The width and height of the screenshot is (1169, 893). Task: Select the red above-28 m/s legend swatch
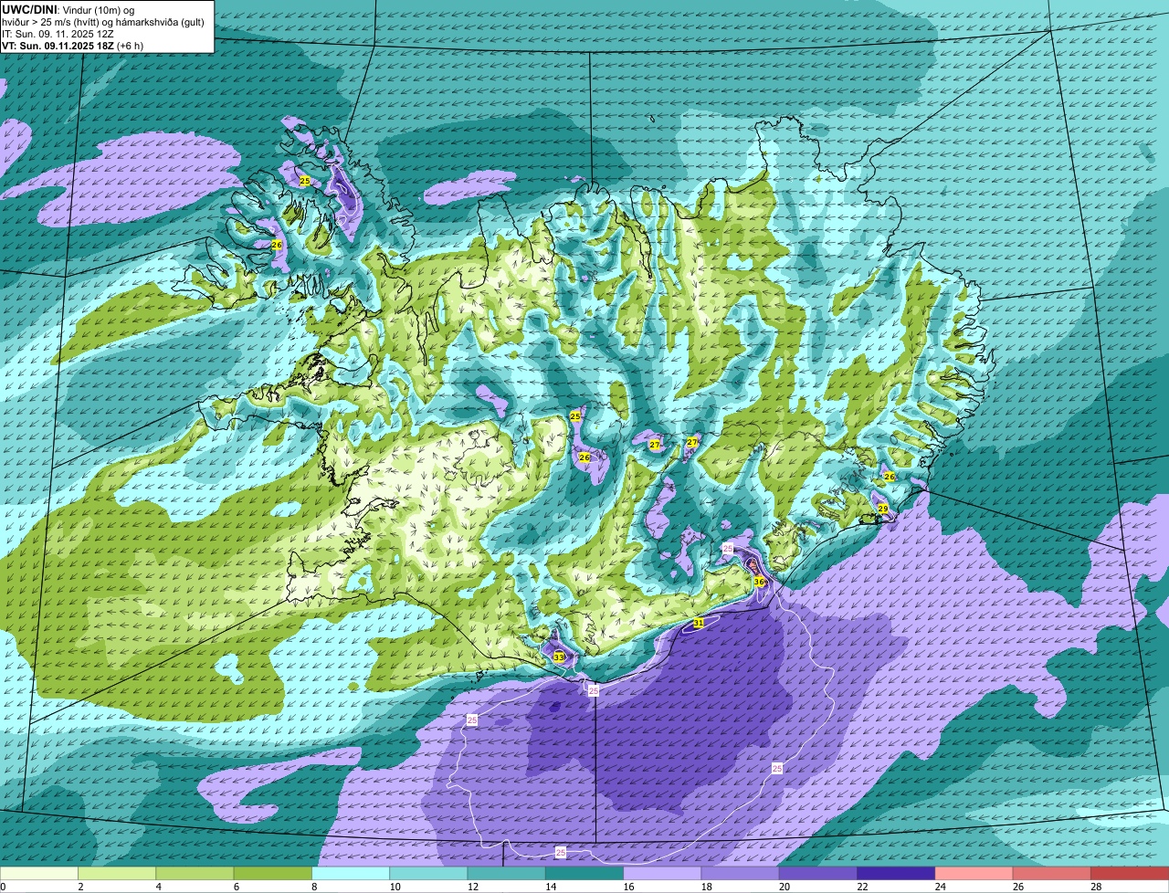point(1130,874)
